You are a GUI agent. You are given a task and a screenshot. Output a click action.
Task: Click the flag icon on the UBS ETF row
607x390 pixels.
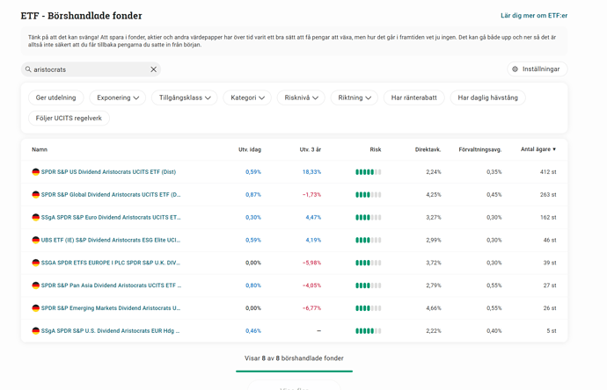(x=36, y=240)
